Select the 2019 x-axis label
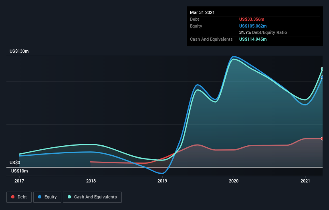The image size is (329, 210). click(162, 181)
